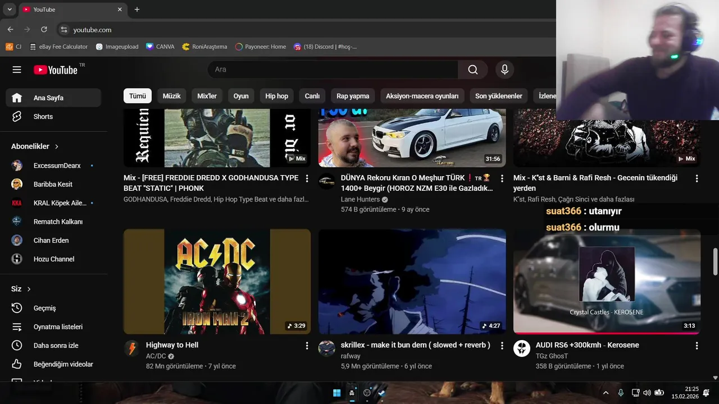
Task: Open Payoneer: Home bookmark
Action: pos(261,47)
